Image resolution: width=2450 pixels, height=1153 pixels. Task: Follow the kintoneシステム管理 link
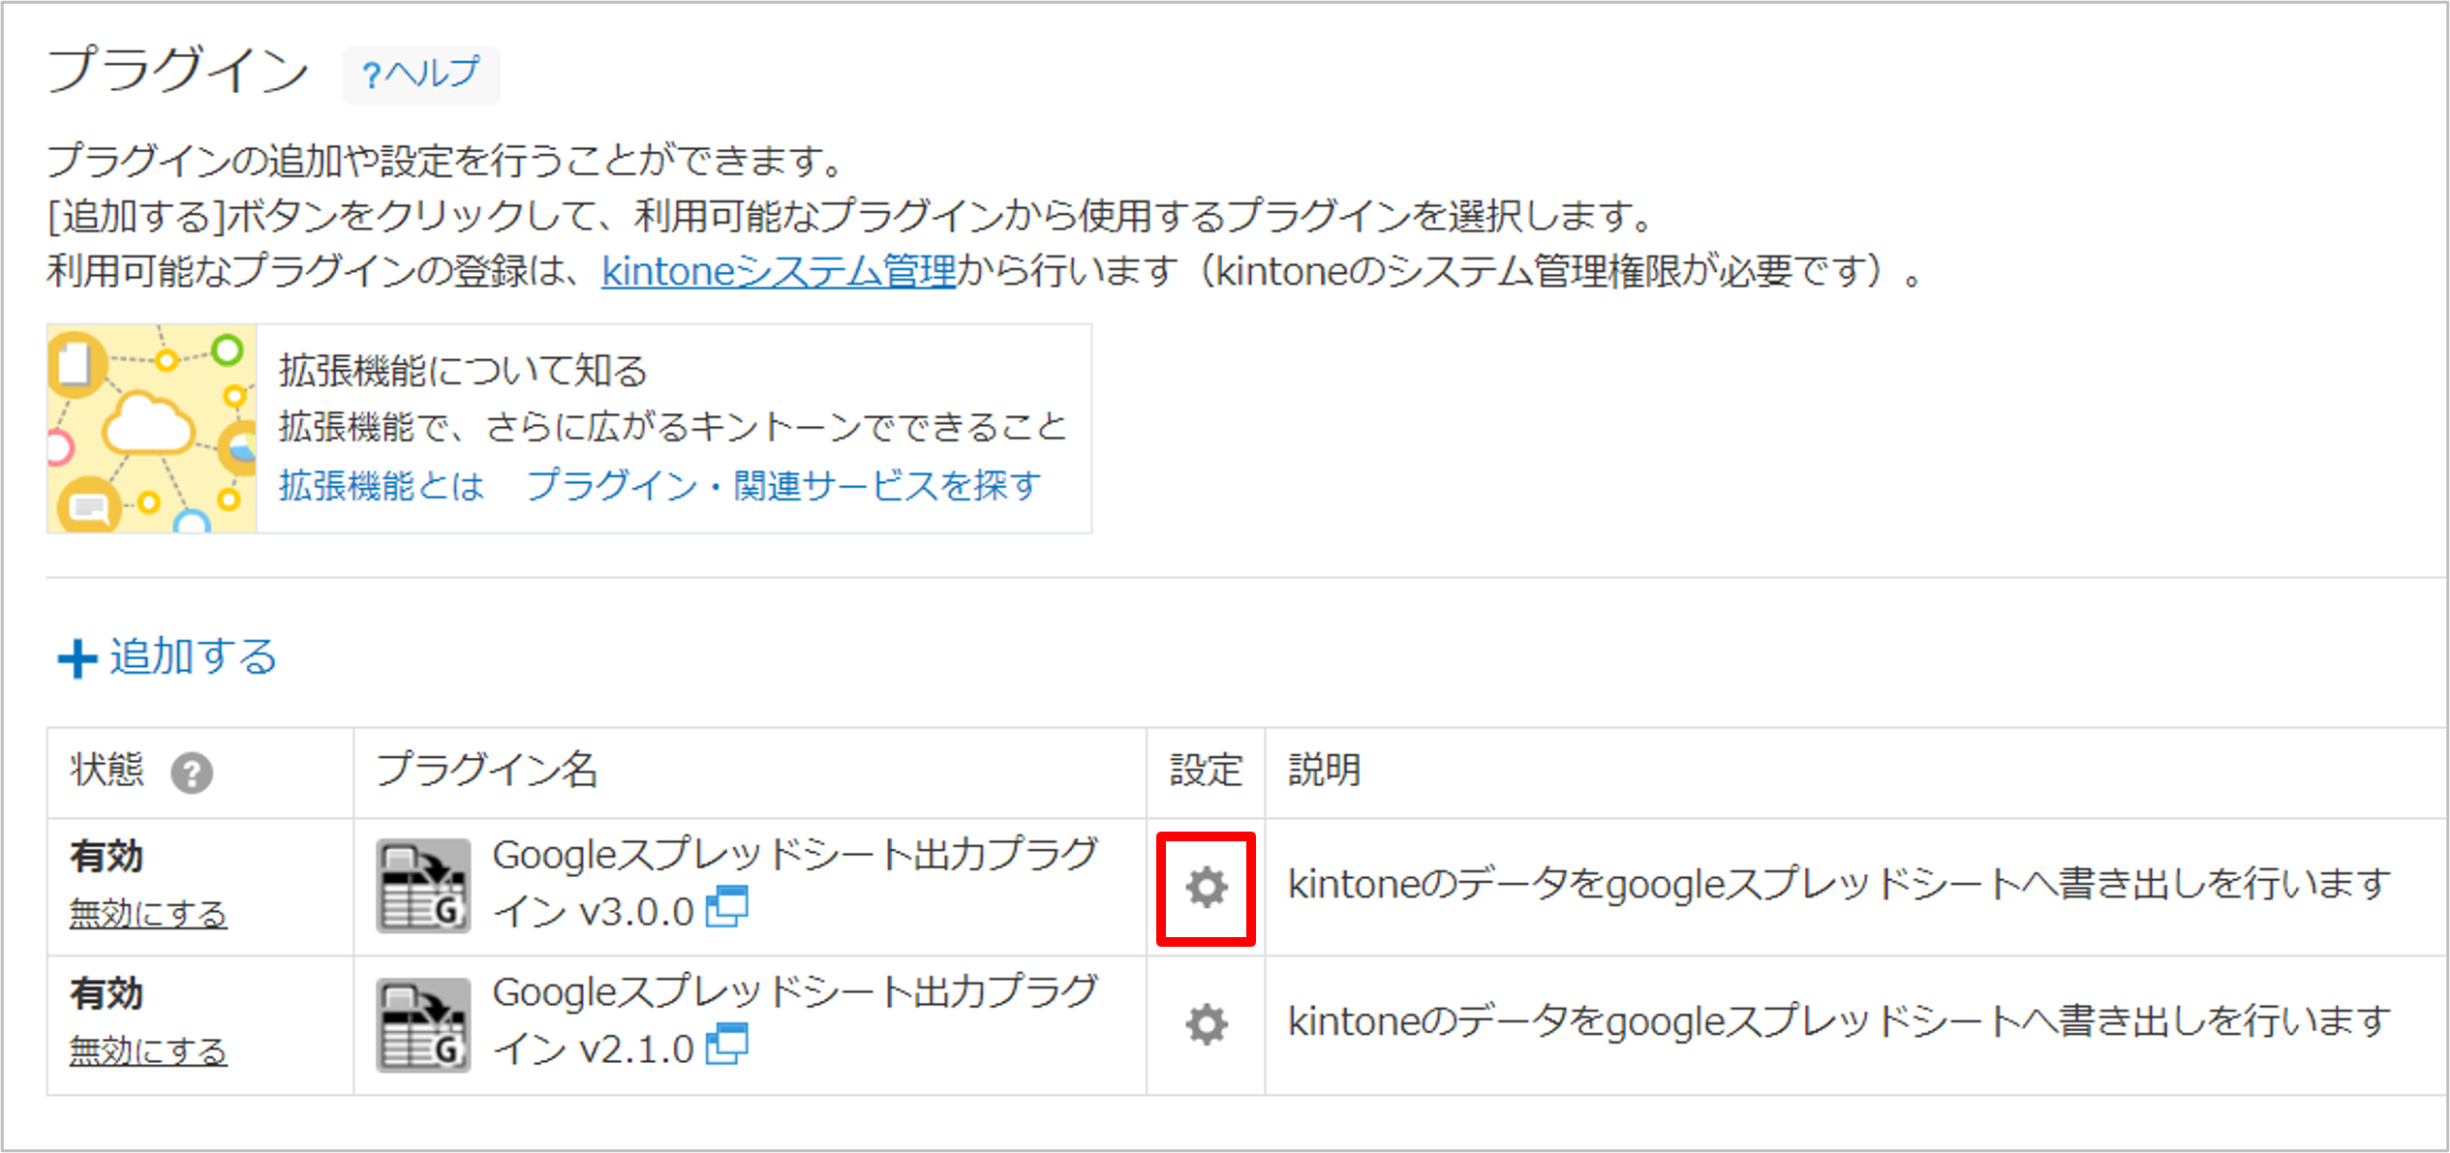point(779,271)
